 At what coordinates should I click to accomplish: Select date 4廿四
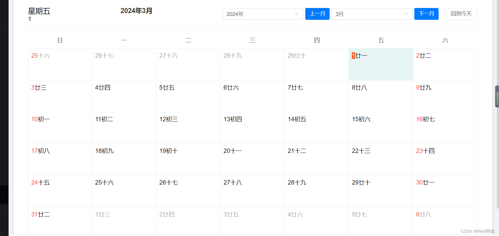(x=124, y=96)
